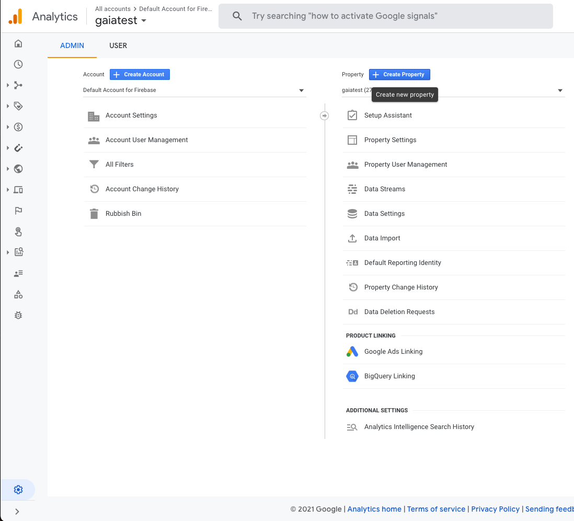Click the Create Account button
Image resolution: width=574 pixels, height=521 pixels.
140,74
